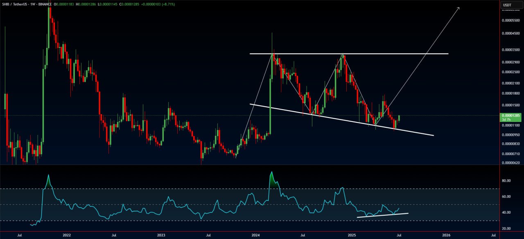Select the white RSI support trendline

(x=383, y=215)
